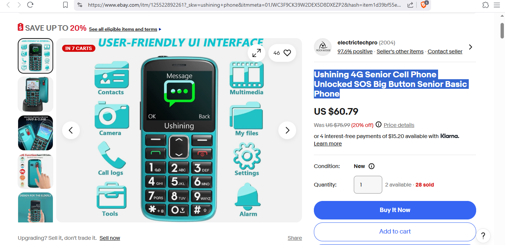The image size is (505, 245).
Task: Add item to watchlist heart
Action: click(282, 53)
